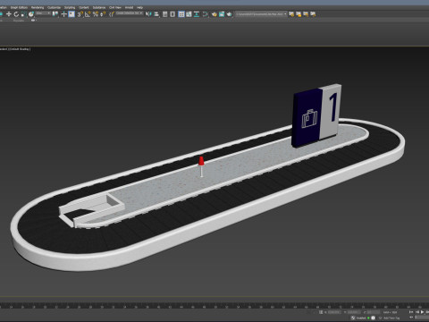Open the Civil View menu

115,7
